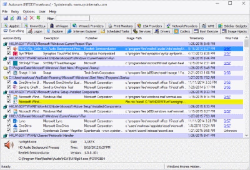Open the Options menu
250x170 pixels.
tap(29, 11)
